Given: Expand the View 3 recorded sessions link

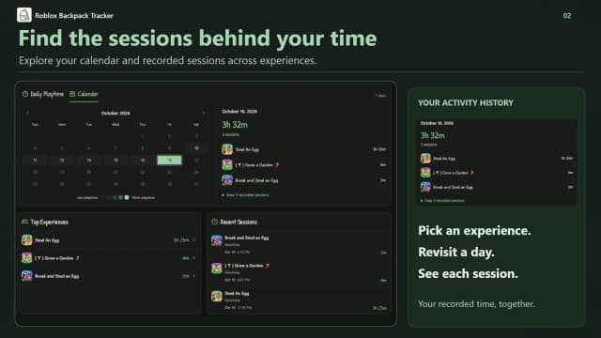Looking at the screenshot, I should (245, 195).
